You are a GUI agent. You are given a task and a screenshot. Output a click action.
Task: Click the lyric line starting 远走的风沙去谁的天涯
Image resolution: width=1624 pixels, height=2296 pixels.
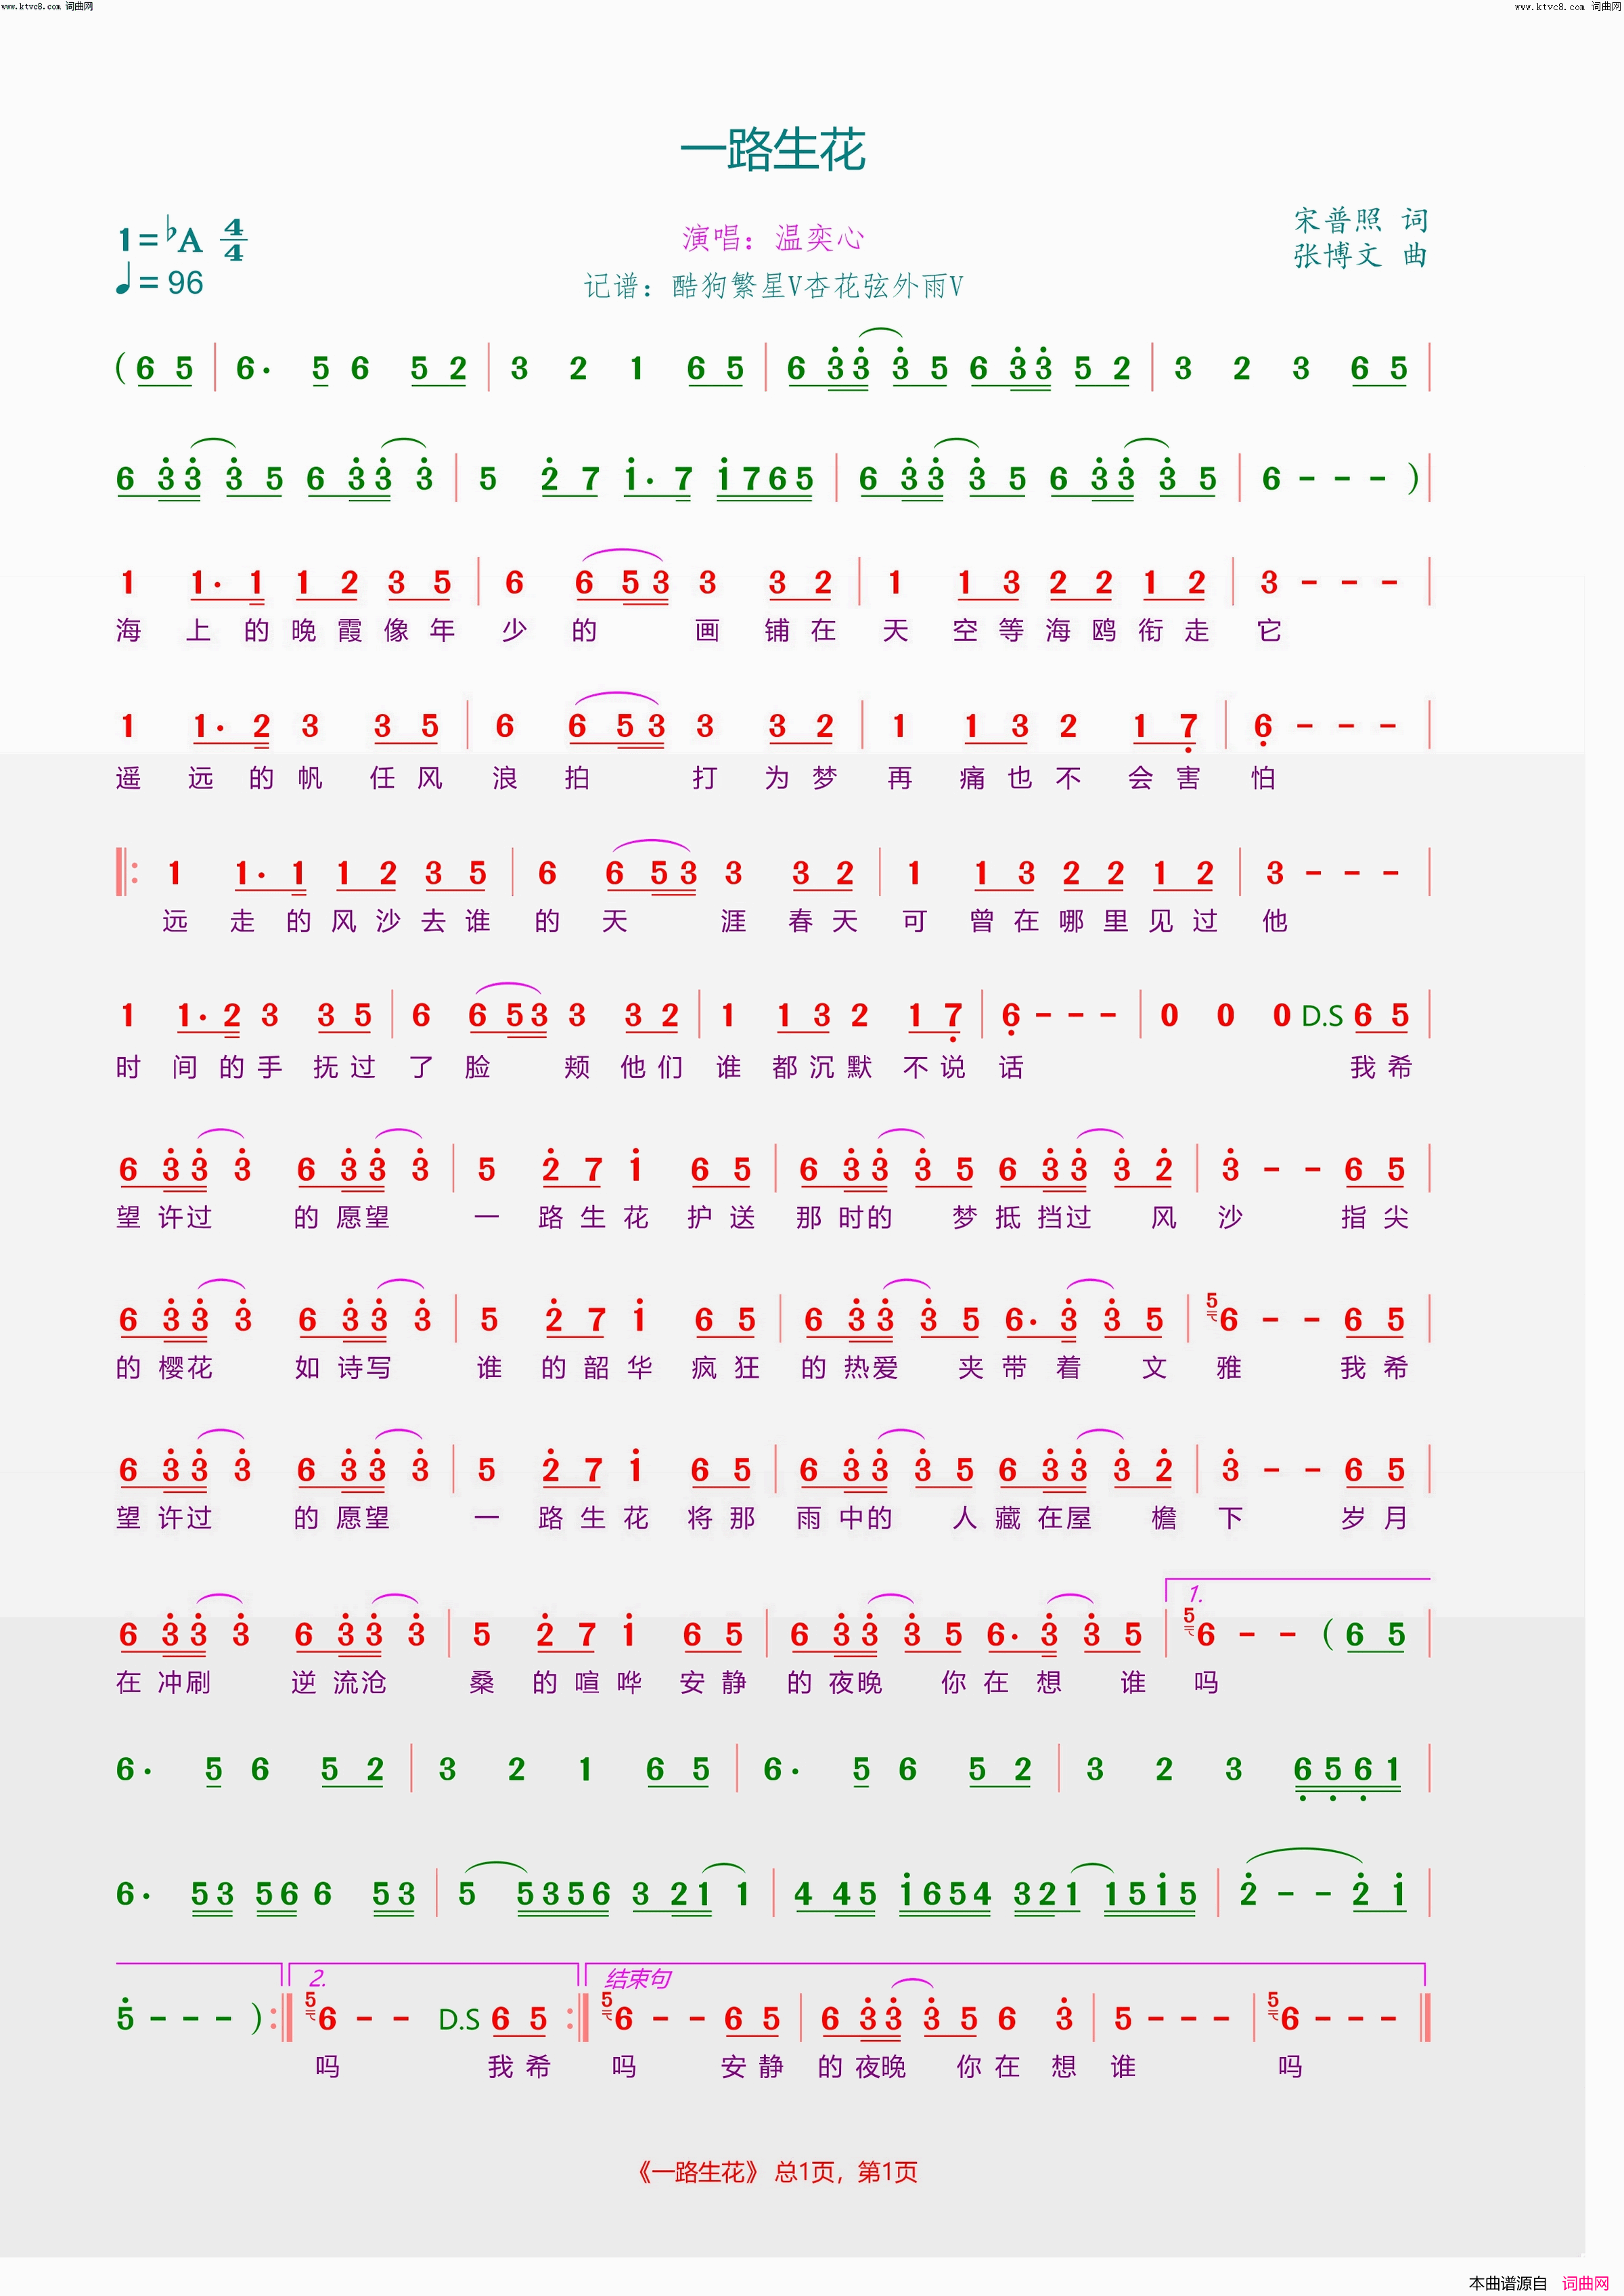725,921
